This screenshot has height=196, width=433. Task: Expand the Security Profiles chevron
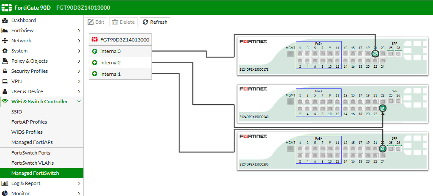point(79,71)
